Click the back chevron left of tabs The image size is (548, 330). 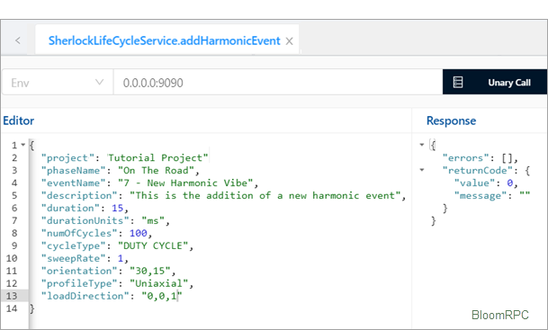pyautogui.click(x=17, y=40)
